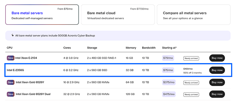Image resolution: width=236 pixels, height=105 pixels.
Task: Click the 50% off 3 months text
Action: (x=192, y=73)
